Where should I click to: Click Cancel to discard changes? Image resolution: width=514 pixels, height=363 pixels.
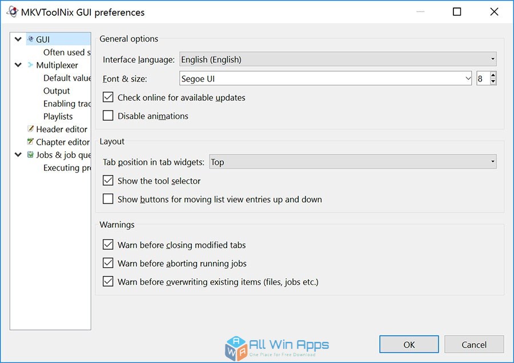[474, 344]
